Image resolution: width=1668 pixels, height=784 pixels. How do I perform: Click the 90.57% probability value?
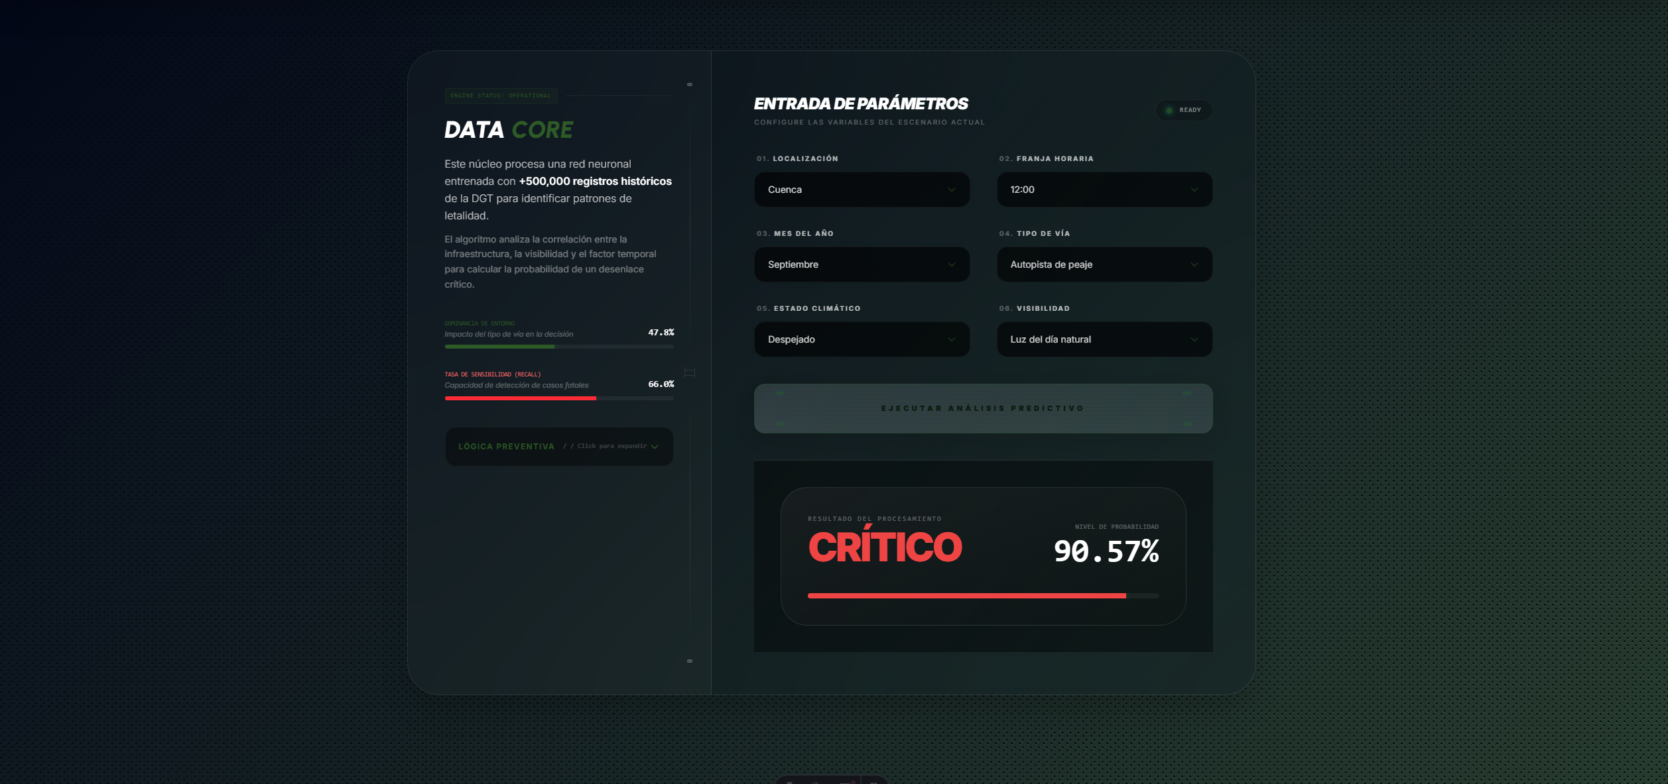pos(1106,551)
